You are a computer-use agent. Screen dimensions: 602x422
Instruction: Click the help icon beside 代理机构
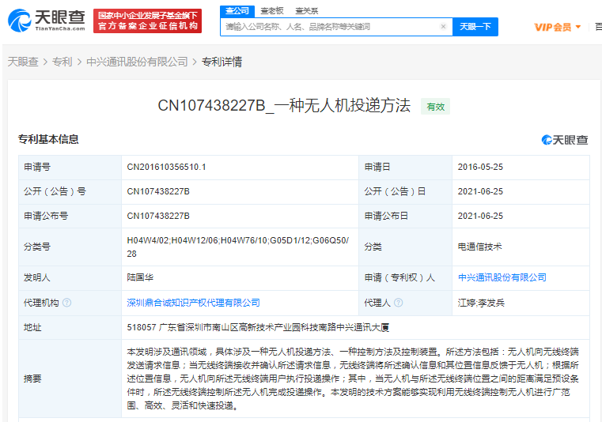click(x=66, y=303)
